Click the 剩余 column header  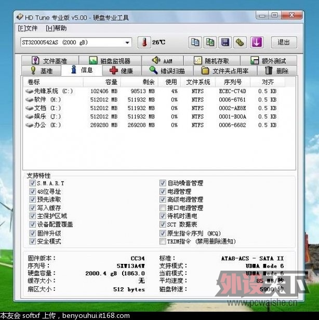pos(139,82)
